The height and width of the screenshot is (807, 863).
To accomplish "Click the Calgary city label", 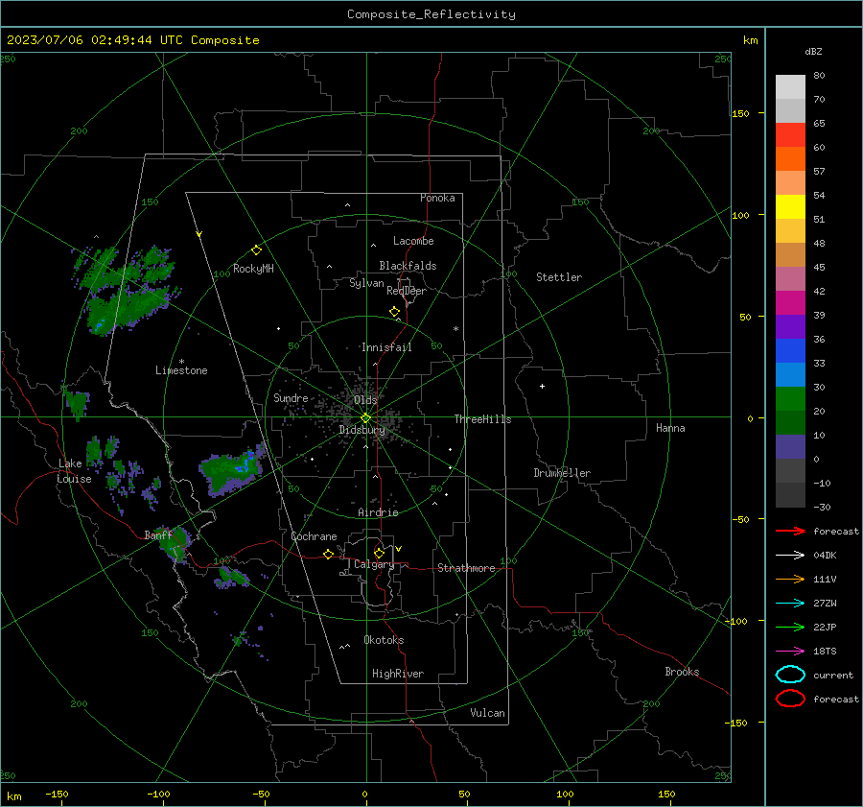I will tap(374, 564).
